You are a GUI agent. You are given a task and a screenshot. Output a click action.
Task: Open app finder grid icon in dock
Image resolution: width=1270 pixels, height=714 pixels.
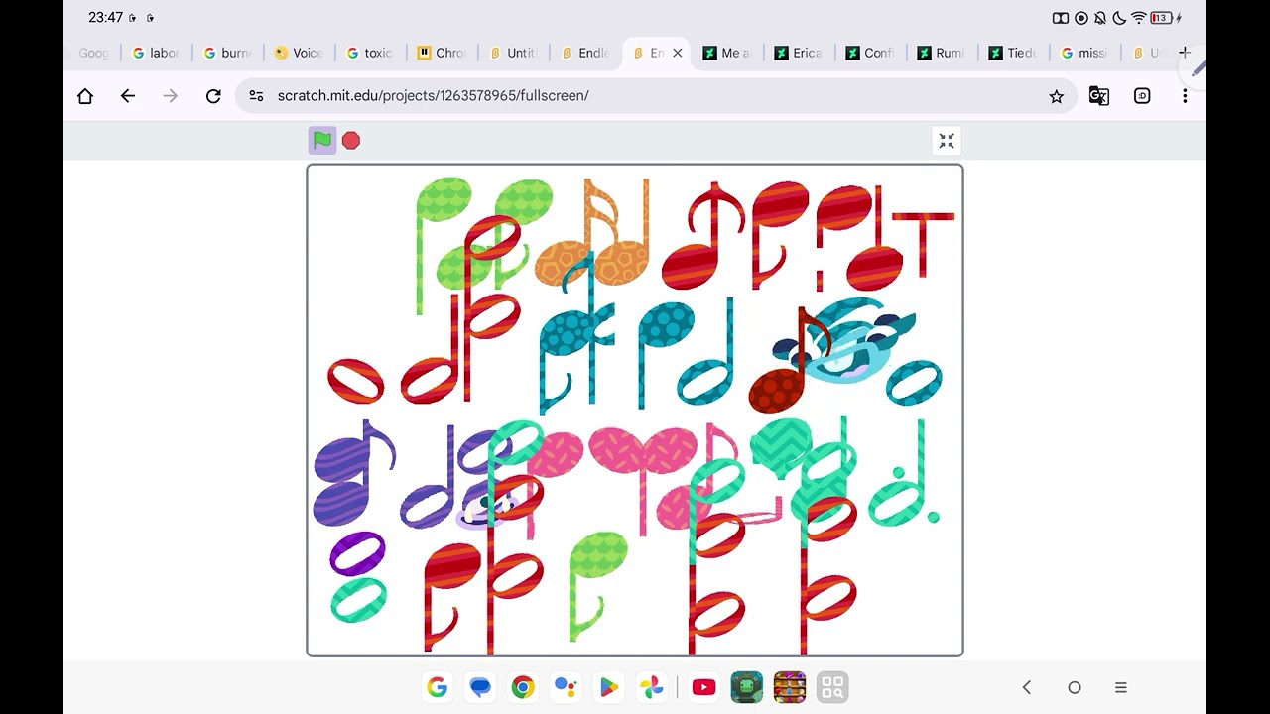832,687
